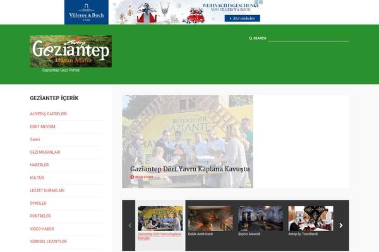Open Gezi Mekanları category
Viewport: 379px width, 252px height.
pos(45,152)
